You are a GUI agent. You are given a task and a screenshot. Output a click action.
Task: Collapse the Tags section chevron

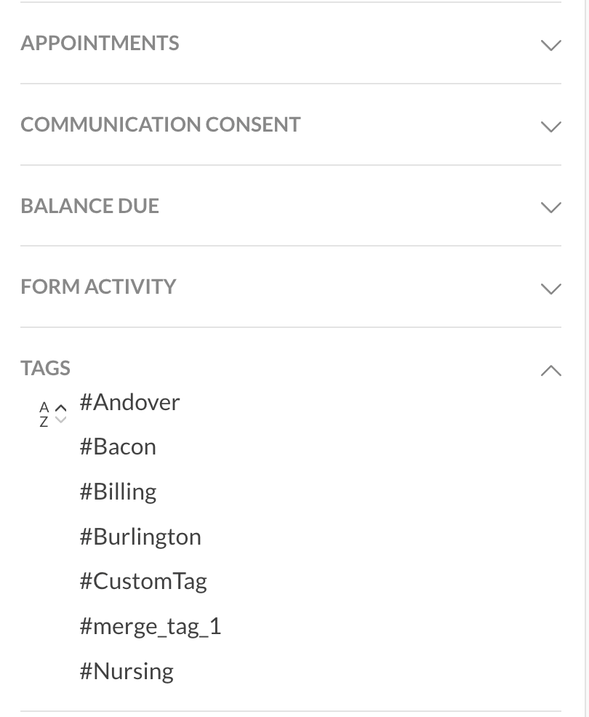tap(551, 371)
